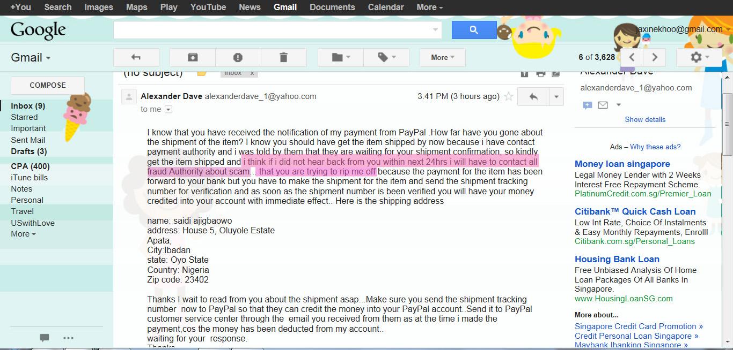Screen dimensions: 733x350
Task: Archive this email with the archive icon
Action: (192, 57)
